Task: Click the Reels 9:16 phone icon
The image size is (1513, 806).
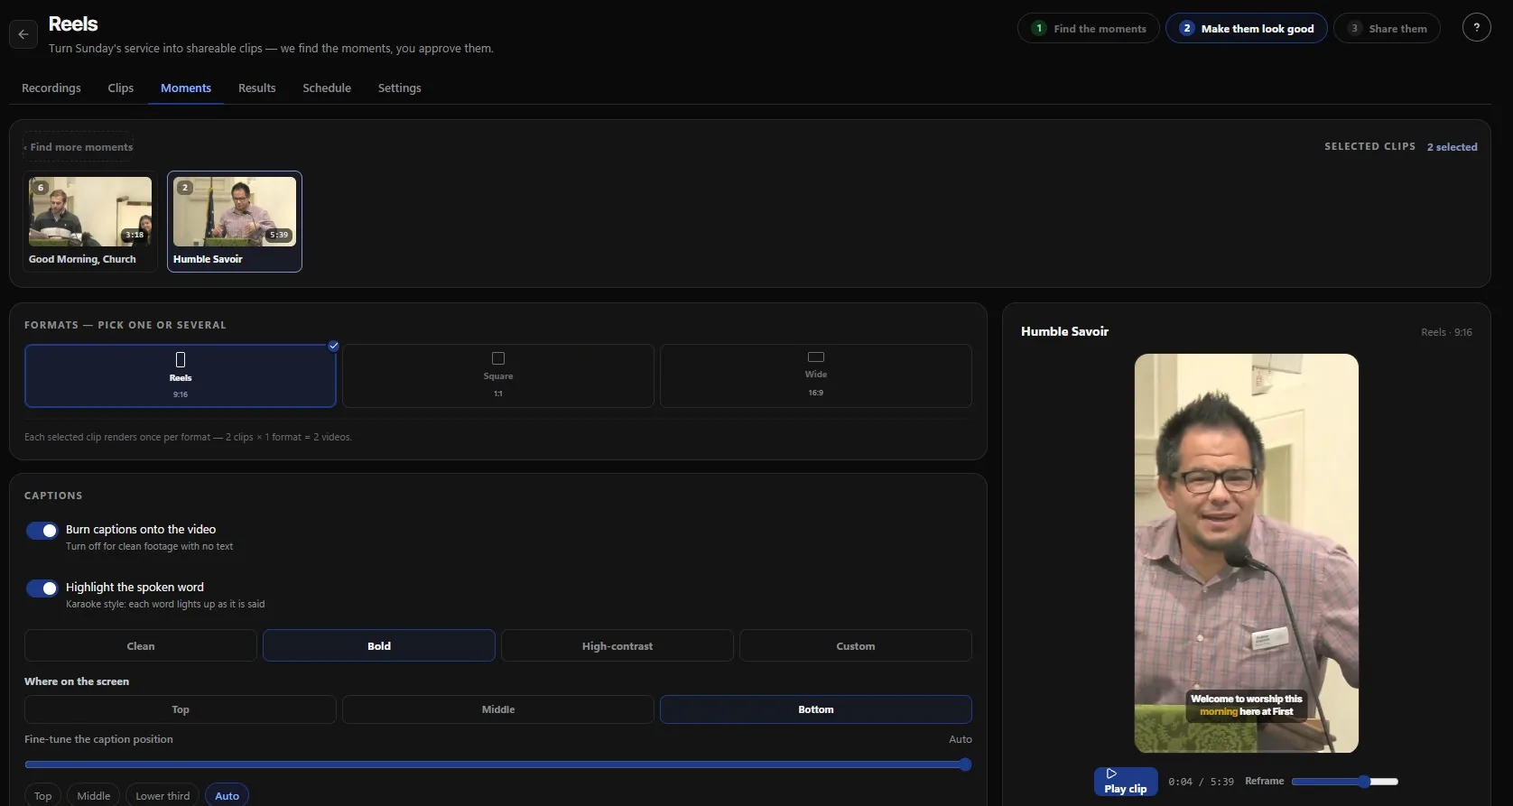Action: (181, 359)
